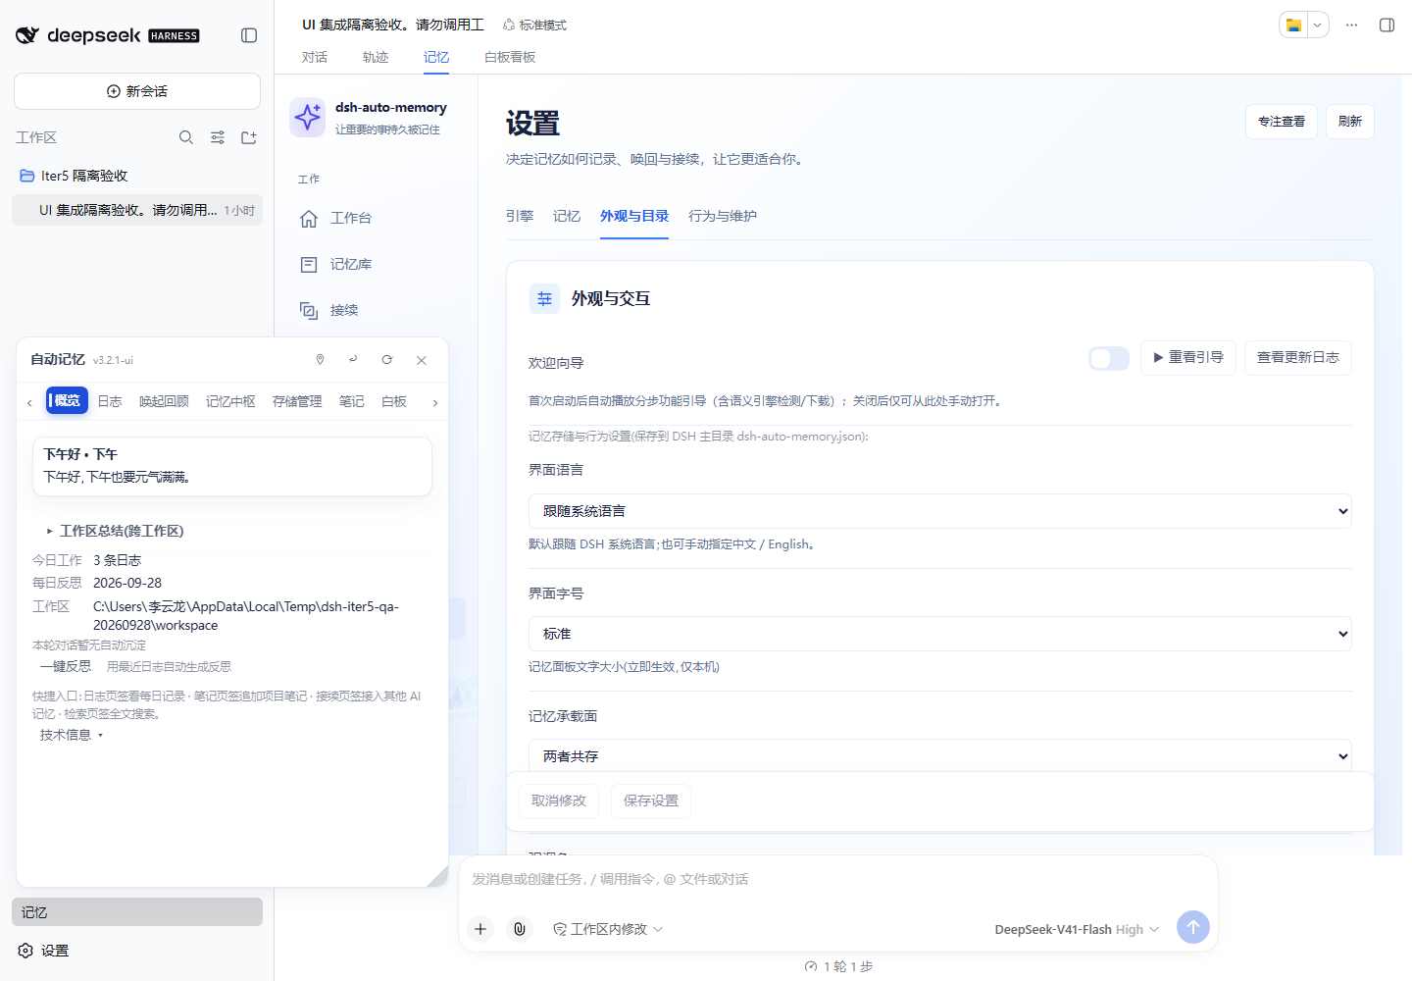Switch to the 轨迹 tab
The image size is (1412, 981).
click(x=376, y=57)
